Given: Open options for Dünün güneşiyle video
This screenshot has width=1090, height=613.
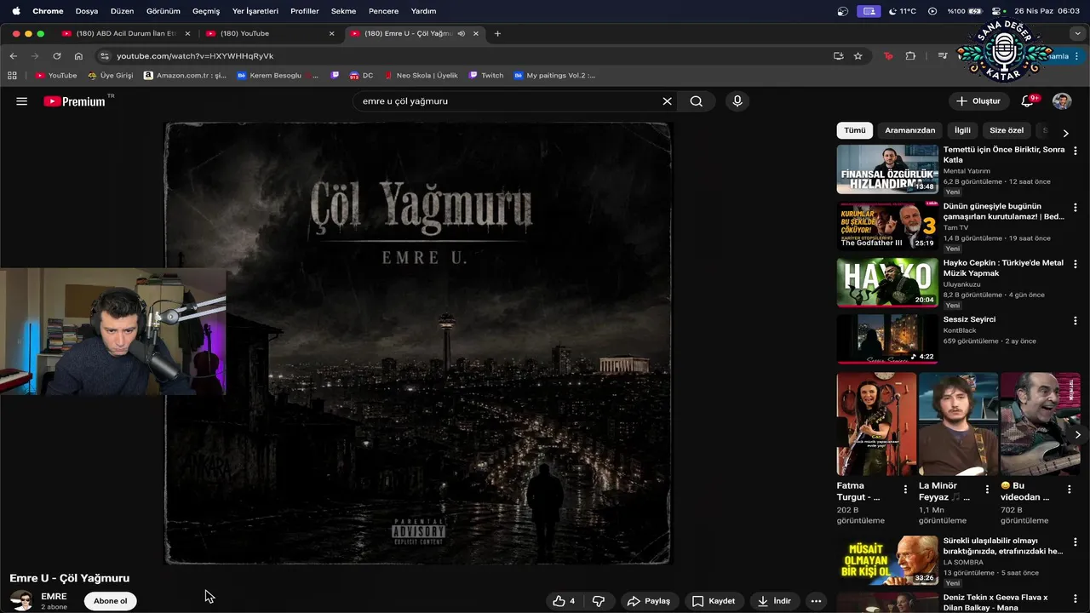Looking at the screenshot, I should click(x=1075, y=208).
